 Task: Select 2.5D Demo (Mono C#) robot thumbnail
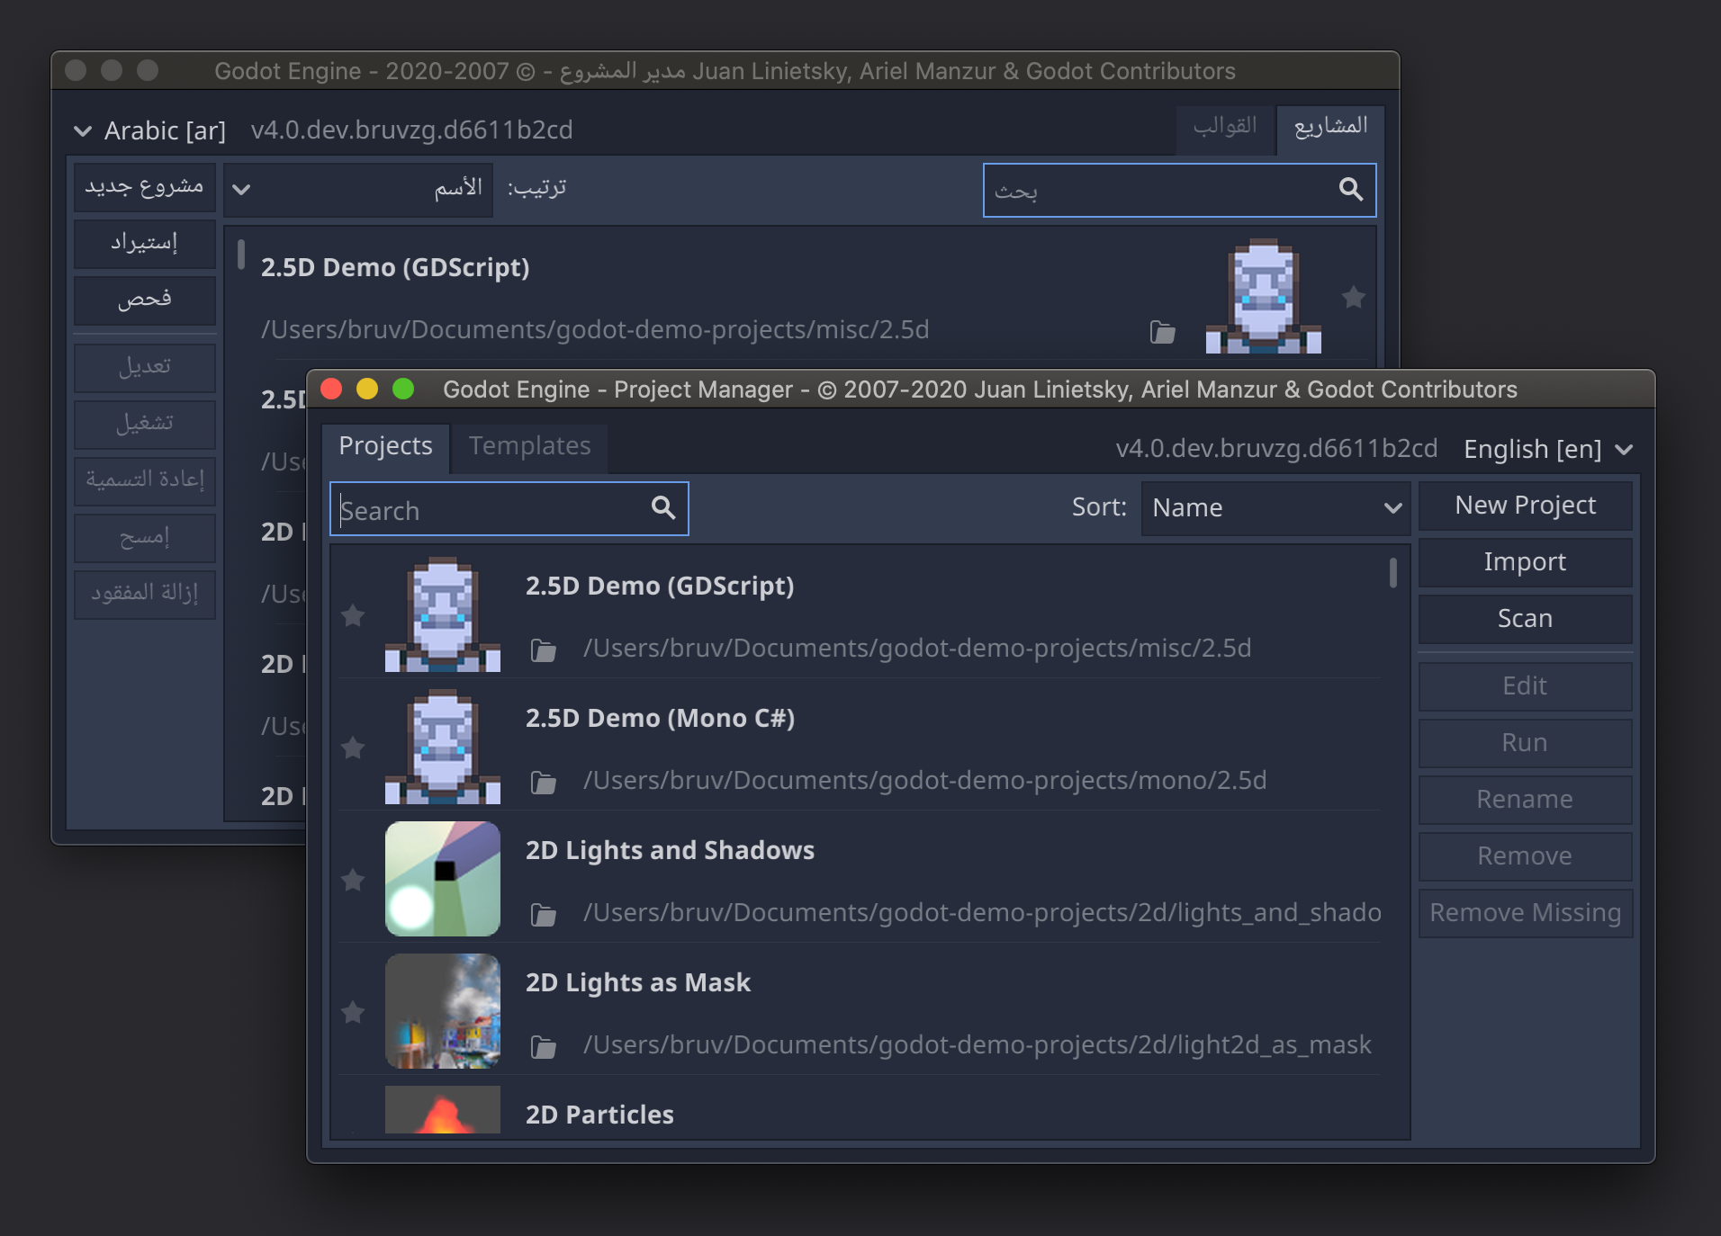443,747
